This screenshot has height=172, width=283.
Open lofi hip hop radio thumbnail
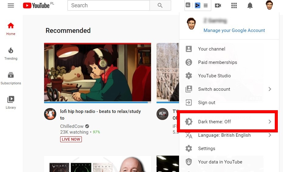(x=98, y=72)
